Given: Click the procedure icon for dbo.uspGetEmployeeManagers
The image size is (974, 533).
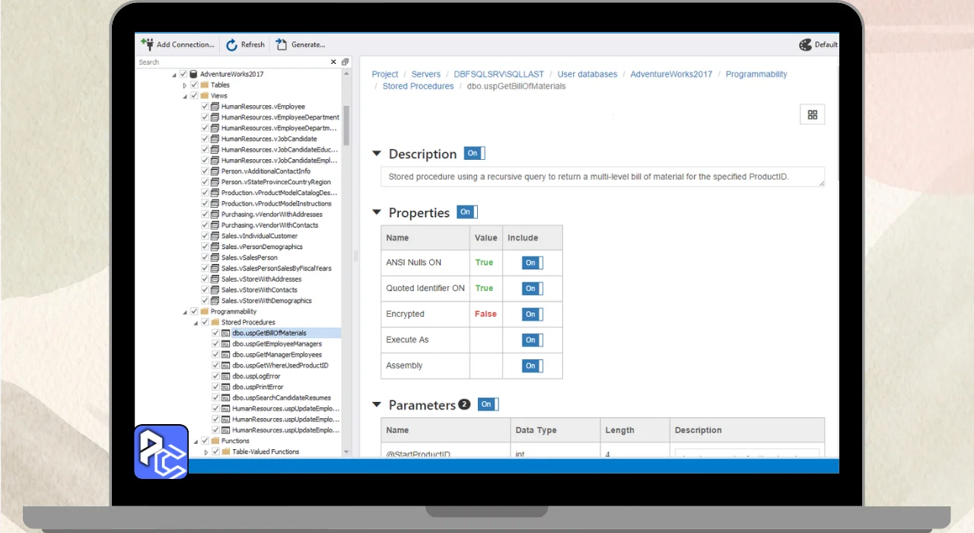Looking at the screenshot, I should coord(226,343).
